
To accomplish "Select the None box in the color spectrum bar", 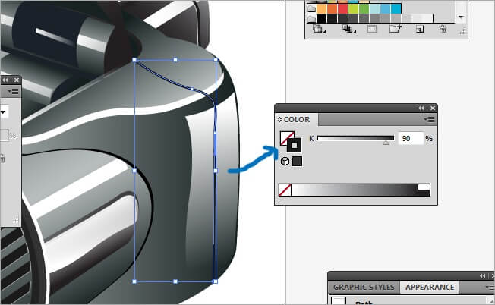I will click(285, 190).
